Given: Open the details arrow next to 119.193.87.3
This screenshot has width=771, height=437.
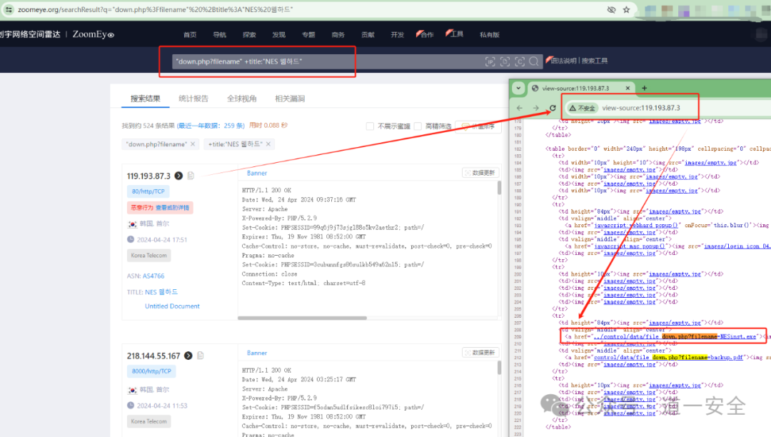Looking at the screenshot, I should (x=178, y=176).
